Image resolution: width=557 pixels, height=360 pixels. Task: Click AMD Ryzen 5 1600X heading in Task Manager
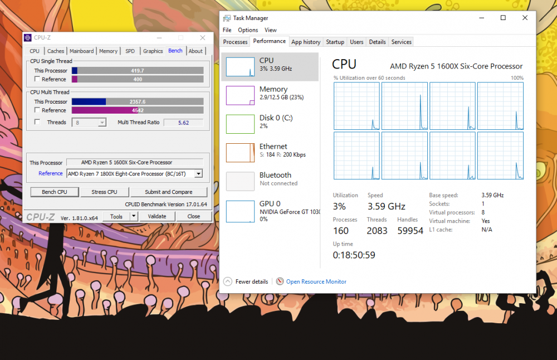[456, 66]
